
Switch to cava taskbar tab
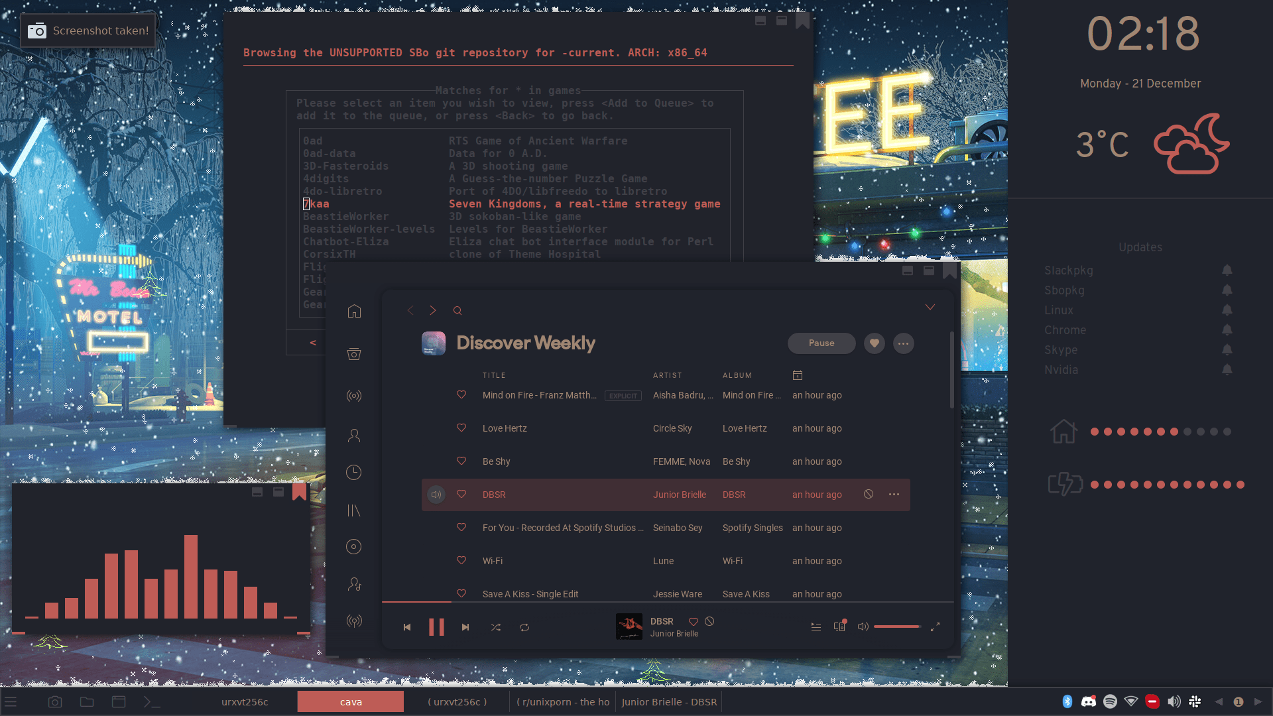click(350, 701)
